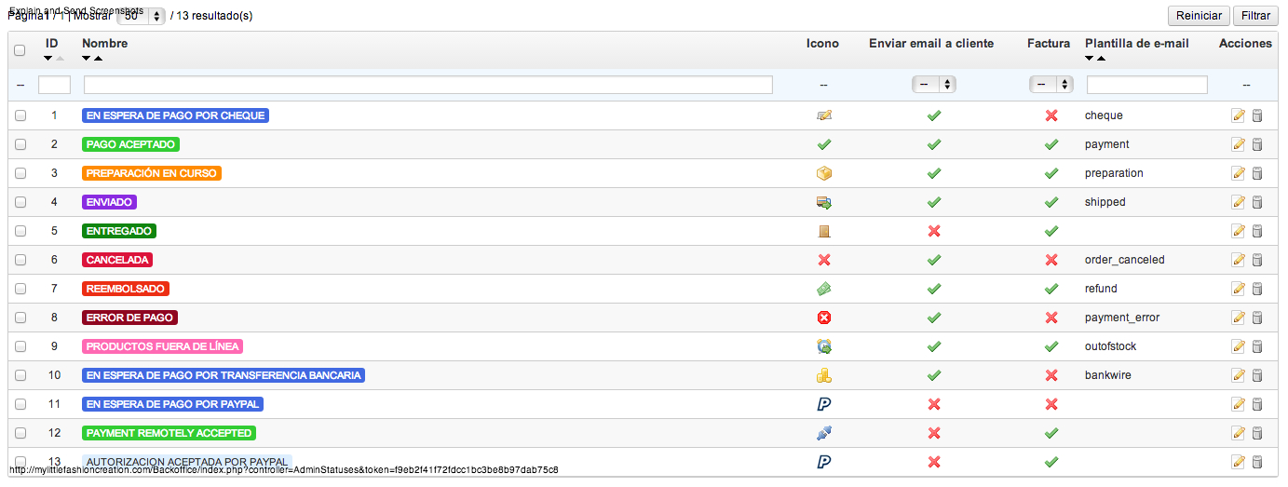Click the Reiniciar button
Viewport: 1288px width, 487px height.
(1199, 16)
